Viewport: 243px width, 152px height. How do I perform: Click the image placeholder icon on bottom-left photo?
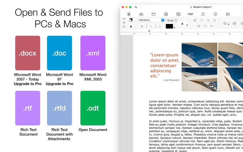click(x=211, y=86)
